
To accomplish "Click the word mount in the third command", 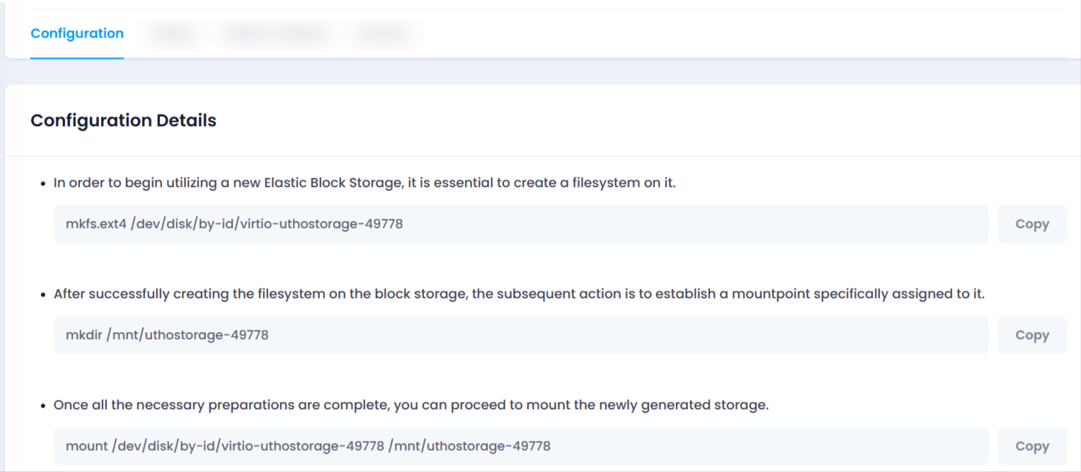I will click(86, 447).
